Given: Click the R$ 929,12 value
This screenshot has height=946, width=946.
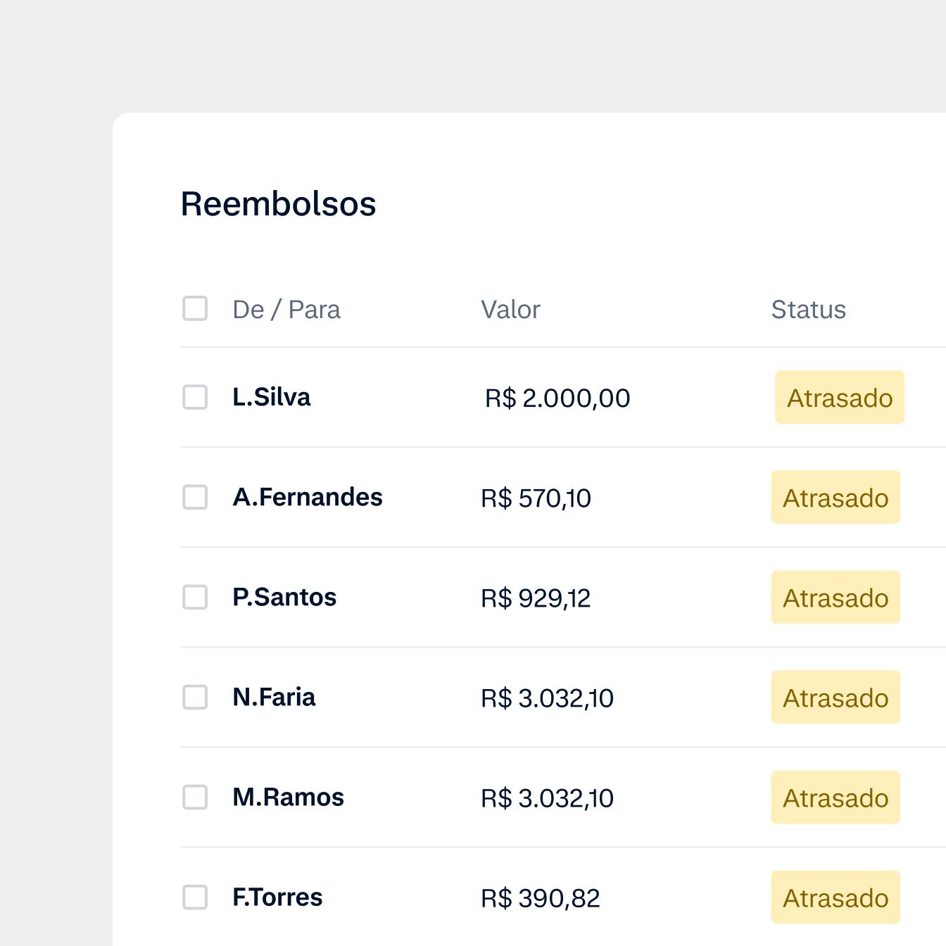Looking at the screenshot, I should [x=536, y=598].
